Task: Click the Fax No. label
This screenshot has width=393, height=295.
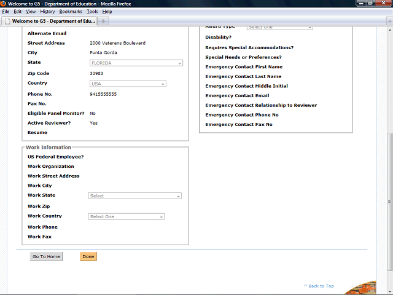Action: coord(37,104)
